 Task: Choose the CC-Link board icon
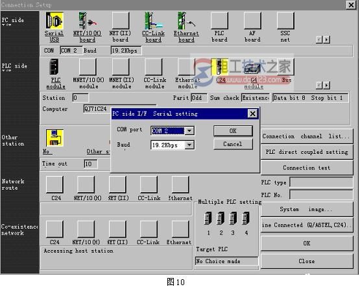[x=153, y=21]
